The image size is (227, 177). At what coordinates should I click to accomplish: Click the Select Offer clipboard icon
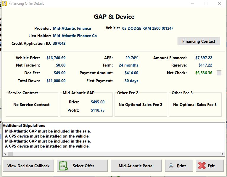pyautogui.click(x=64, y=166)
